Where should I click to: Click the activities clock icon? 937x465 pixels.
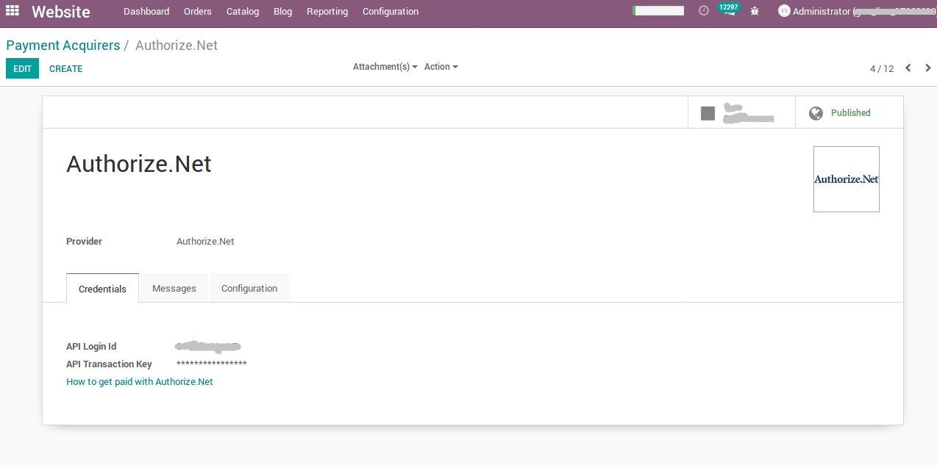click(704, 11)
